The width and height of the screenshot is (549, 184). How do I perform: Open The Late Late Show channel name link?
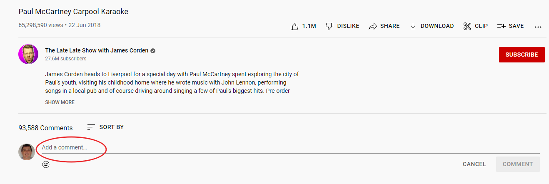[x=97, y=51]
